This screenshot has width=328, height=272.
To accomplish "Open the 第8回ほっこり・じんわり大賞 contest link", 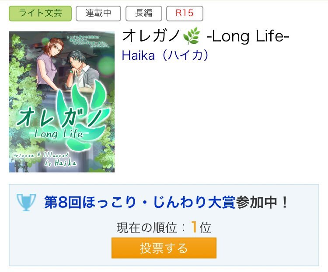I will click(x=140, y=202).
